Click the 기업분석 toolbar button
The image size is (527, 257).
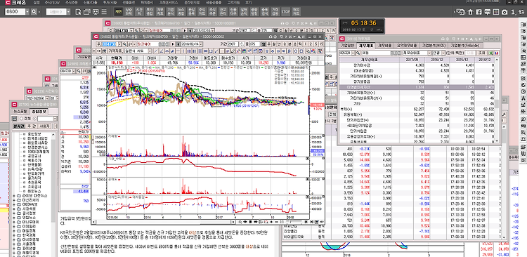pos(171,12)
